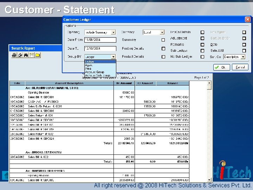Click the Cr Amount column header

click(145, 83)
